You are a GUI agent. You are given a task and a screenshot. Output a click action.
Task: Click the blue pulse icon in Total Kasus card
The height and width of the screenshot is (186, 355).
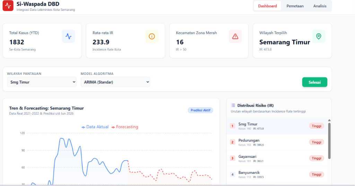pos(68,36)
